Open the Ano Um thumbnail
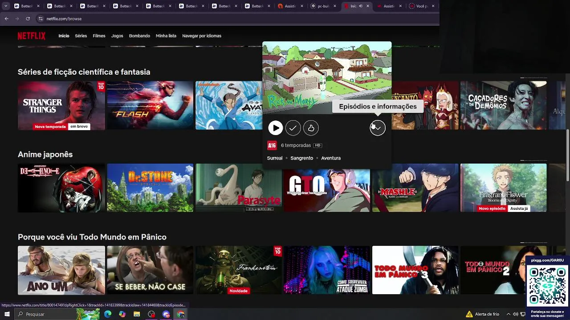Viewport: 570px width, 320px height. (61, 270)
